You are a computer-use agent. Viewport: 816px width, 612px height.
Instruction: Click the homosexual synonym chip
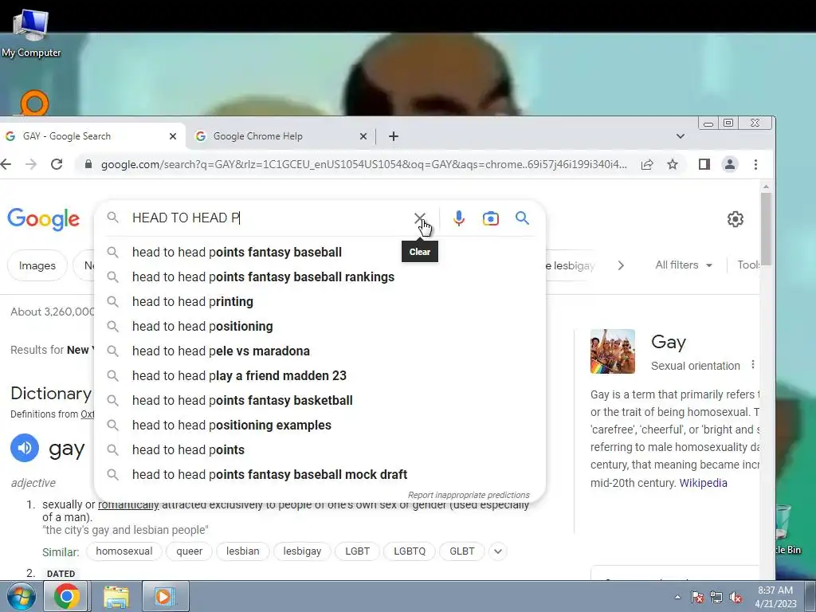(124, 551)
